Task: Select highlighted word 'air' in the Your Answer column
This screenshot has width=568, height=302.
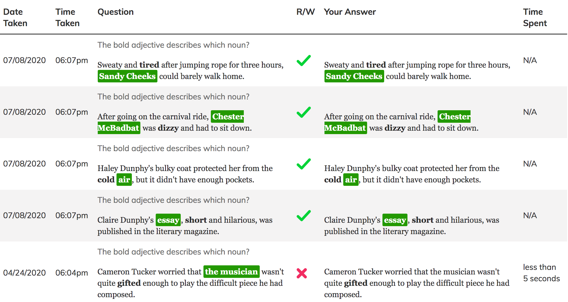Action: [x=351, y=180]
